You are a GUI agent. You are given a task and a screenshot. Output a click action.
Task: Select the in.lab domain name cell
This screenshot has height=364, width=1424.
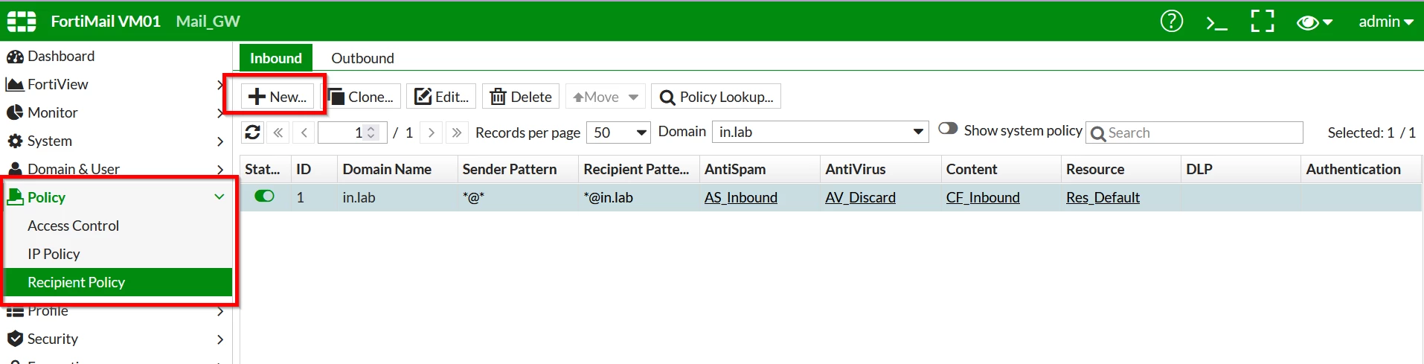point(397,197)
